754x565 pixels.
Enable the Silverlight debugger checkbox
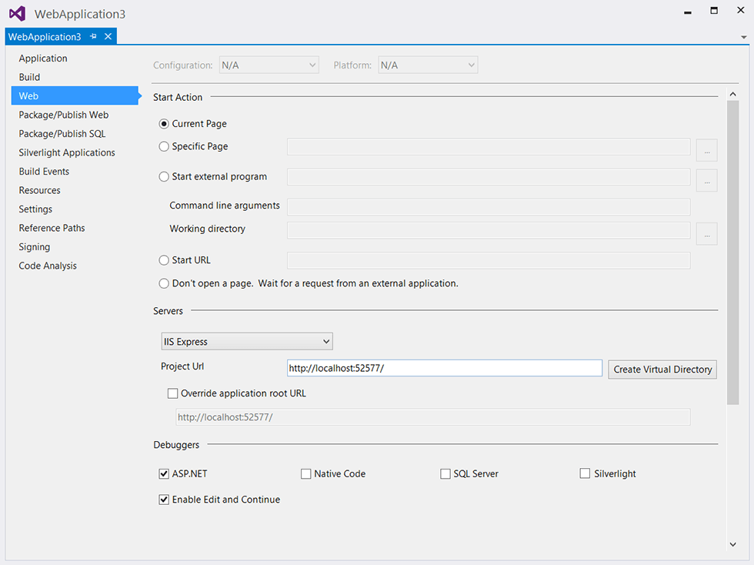pos(585,473)
